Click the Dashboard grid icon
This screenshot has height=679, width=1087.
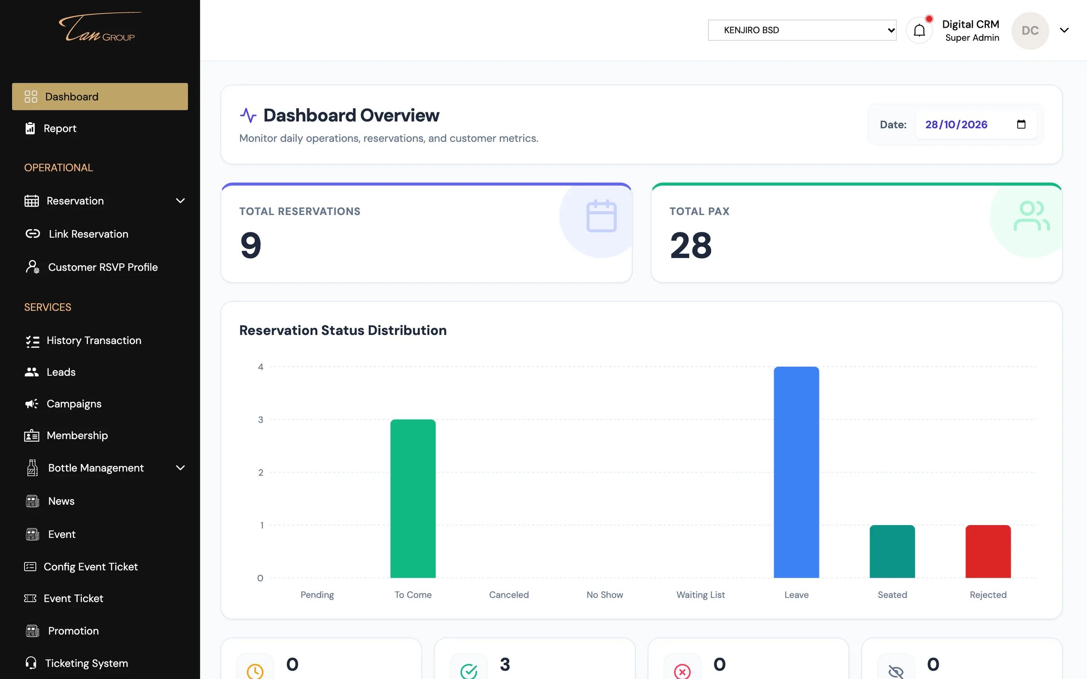tap(31, 96)
